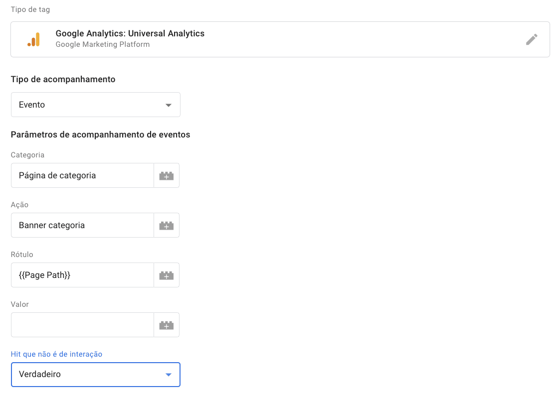
Task: Focus the Categoria field containing Página de categoria
Action: (82, 175)
